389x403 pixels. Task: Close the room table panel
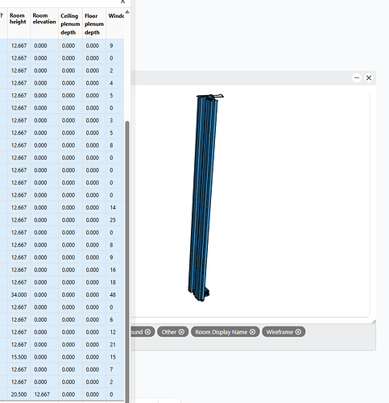click(x=122, y=2)
